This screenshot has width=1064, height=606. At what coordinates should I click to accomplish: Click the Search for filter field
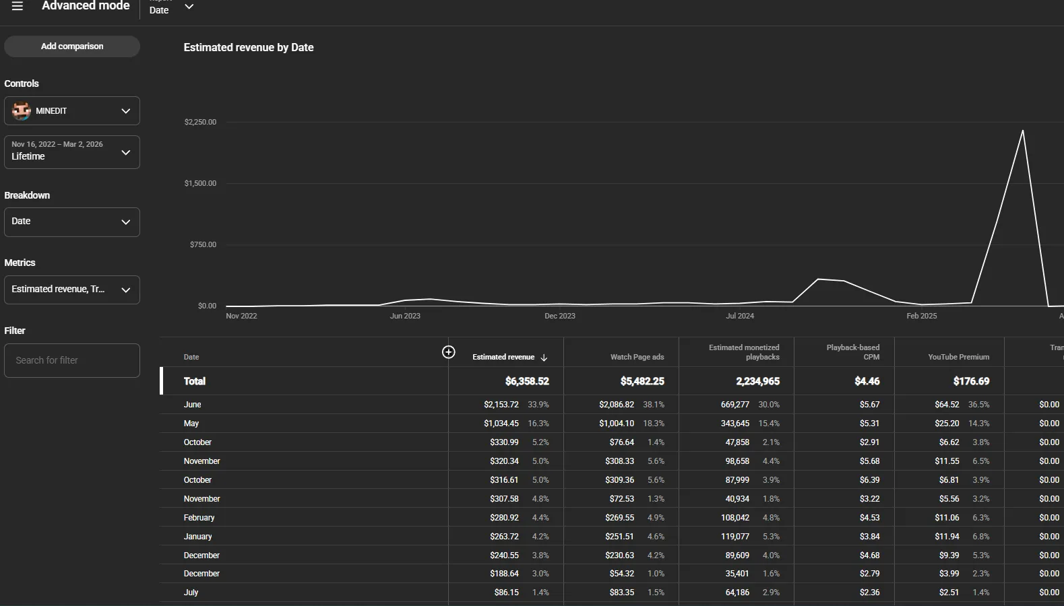72,361
